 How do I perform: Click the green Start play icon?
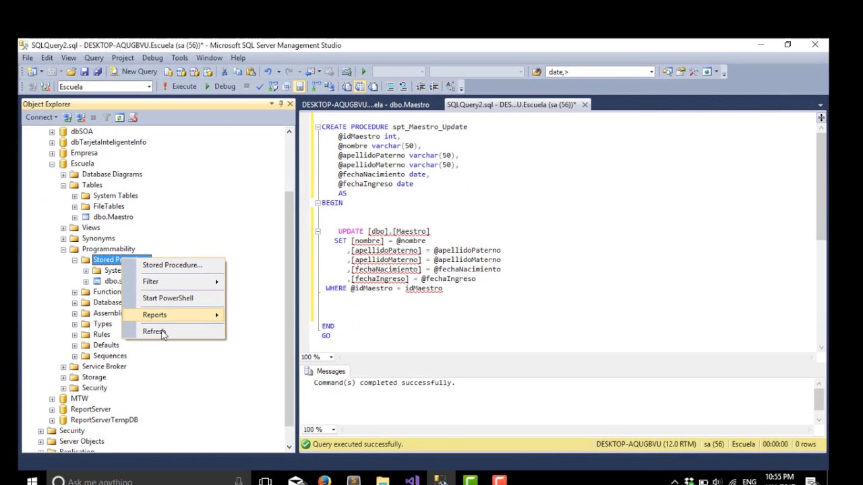pyautogui.click(x=363, y=71)
